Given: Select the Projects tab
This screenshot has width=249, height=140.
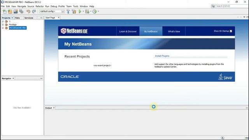Looking at the screenshot, I should (6, 18).
